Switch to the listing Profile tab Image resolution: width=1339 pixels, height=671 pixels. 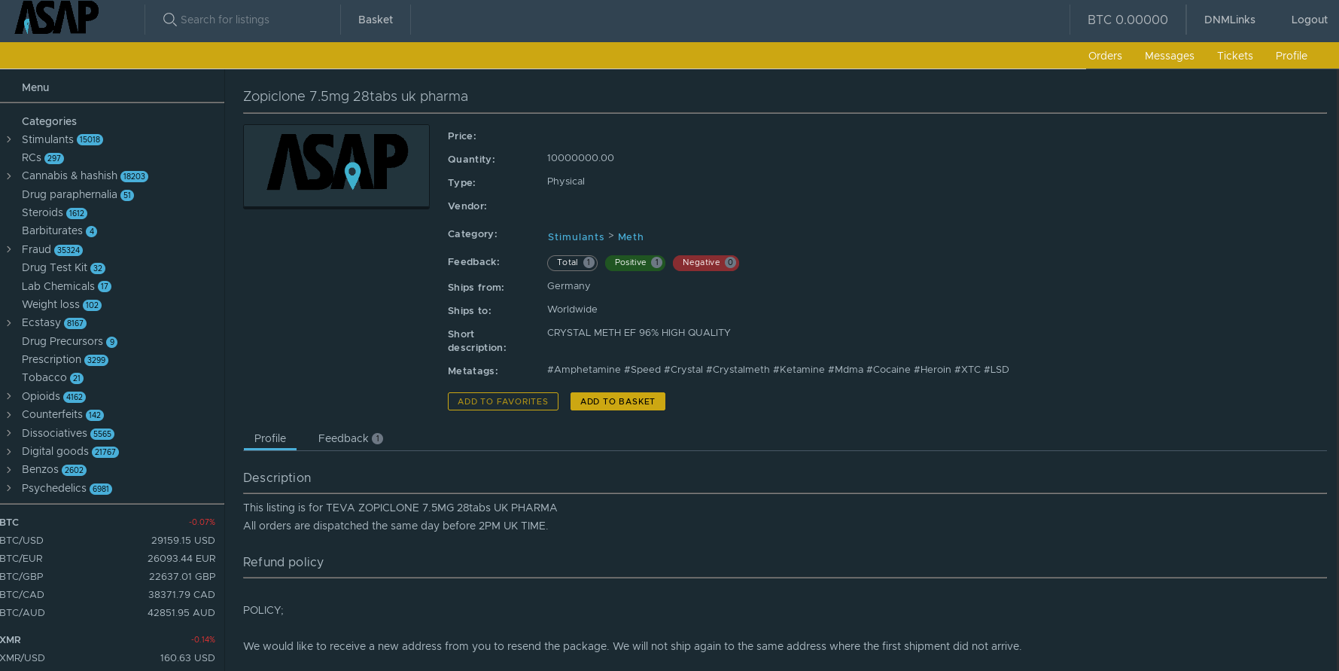click(x=270, y=438)
